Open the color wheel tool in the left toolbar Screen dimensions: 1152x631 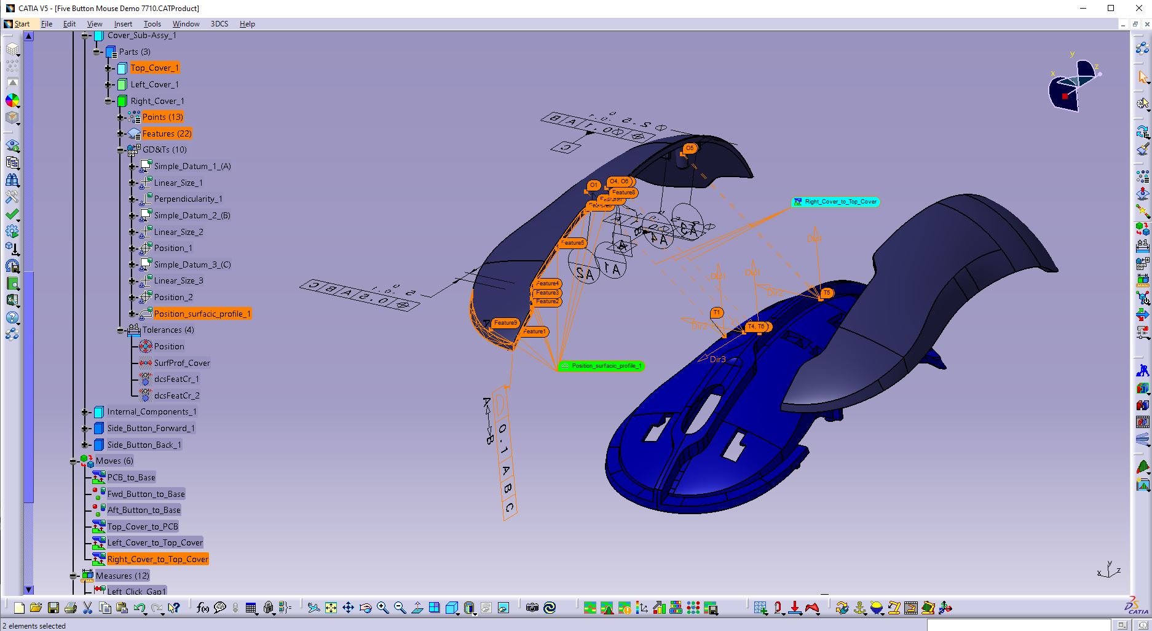11,101
